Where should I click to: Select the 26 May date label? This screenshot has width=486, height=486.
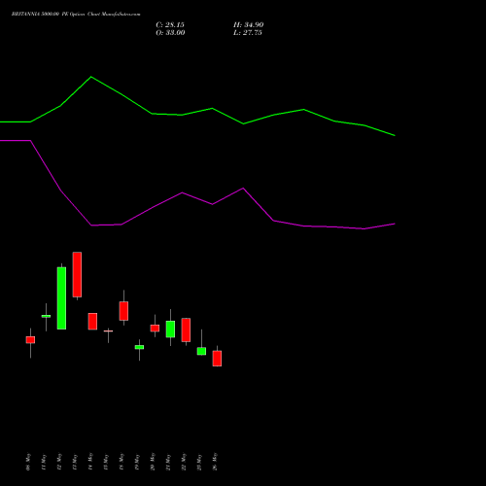[215, 462]
